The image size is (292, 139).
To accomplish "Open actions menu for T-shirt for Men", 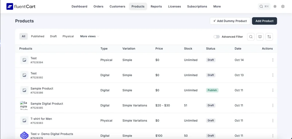I will click(x=273, y=120).
